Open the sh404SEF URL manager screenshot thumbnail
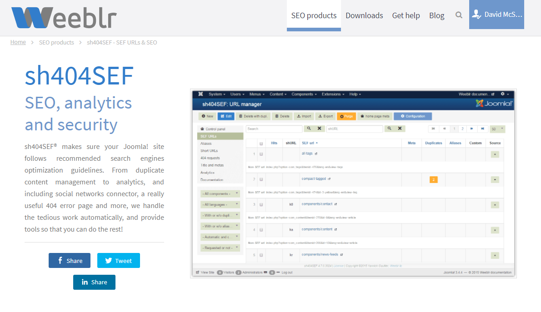This screenshot has height=312, width=541. click(x=353, y=183)
